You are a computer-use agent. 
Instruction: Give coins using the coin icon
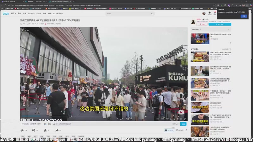tap(34, 130)
